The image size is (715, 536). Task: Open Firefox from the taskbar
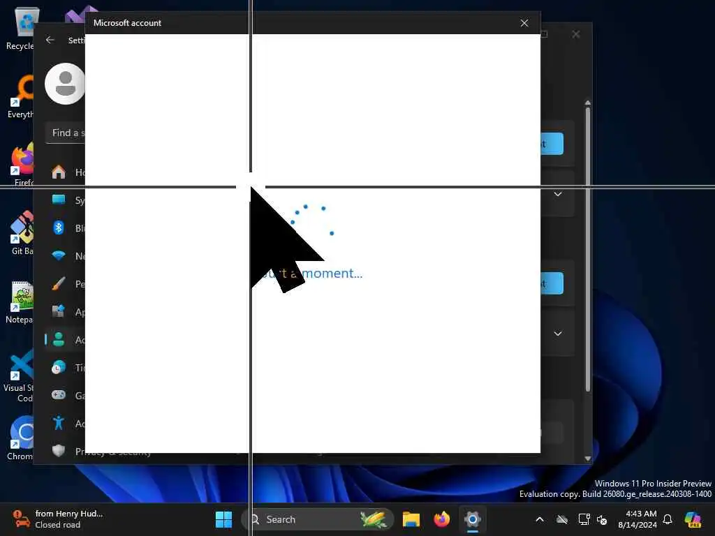(x=441, y=519)
